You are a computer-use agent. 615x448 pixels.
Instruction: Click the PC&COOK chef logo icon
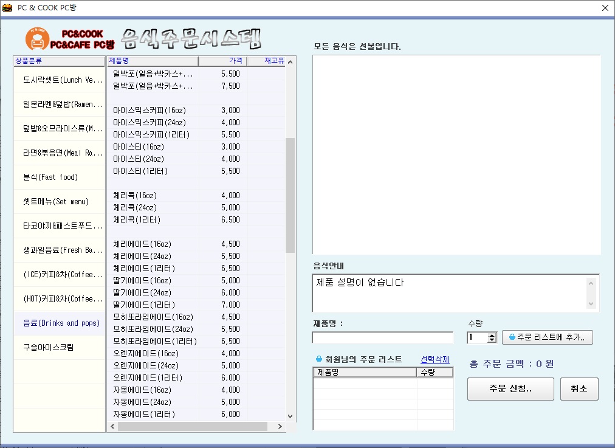(x=37, y=39)
